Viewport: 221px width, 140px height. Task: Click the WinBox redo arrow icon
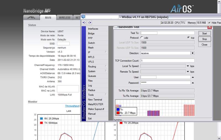90,23
